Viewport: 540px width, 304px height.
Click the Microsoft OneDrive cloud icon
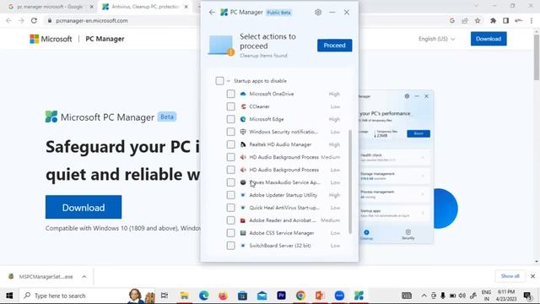coord(243,94)
